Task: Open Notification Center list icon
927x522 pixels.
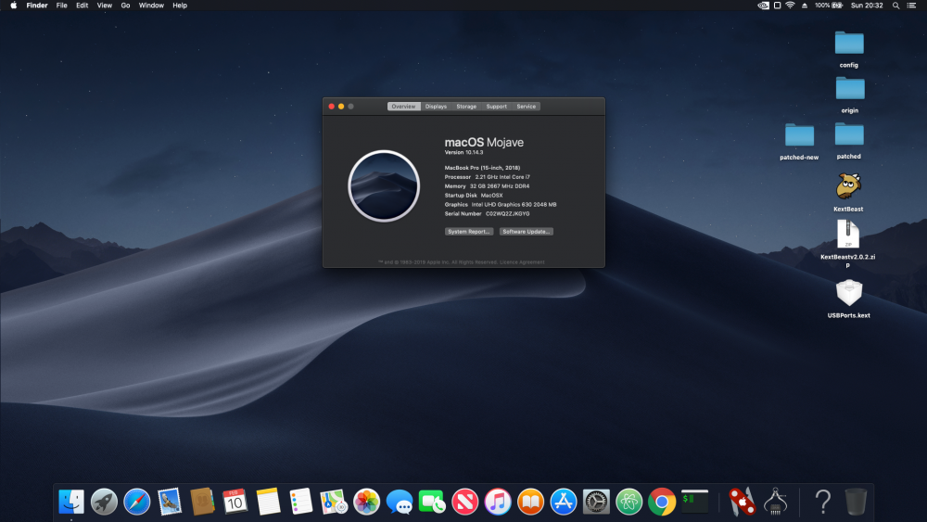Action: [x=911, y=6]
